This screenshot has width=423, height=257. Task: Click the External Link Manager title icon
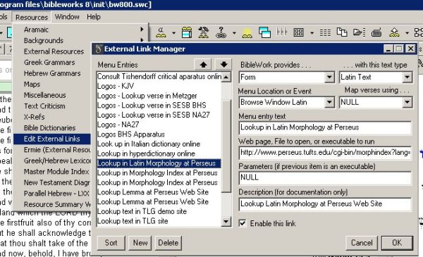pos(99,49)
